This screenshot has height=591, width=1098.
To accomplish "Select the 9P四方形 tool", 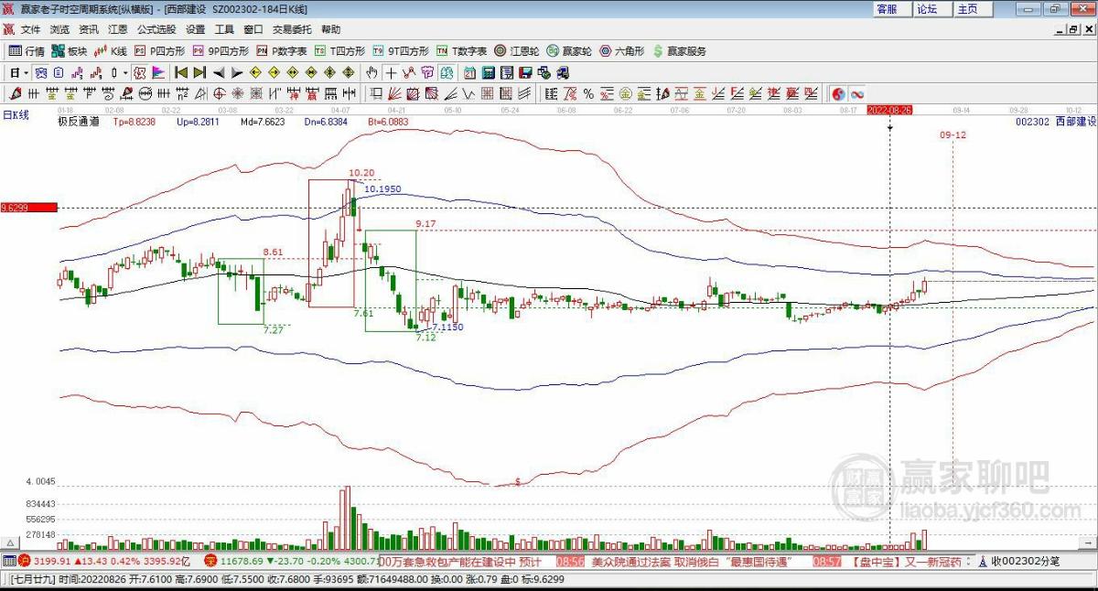I will point(221,51).
